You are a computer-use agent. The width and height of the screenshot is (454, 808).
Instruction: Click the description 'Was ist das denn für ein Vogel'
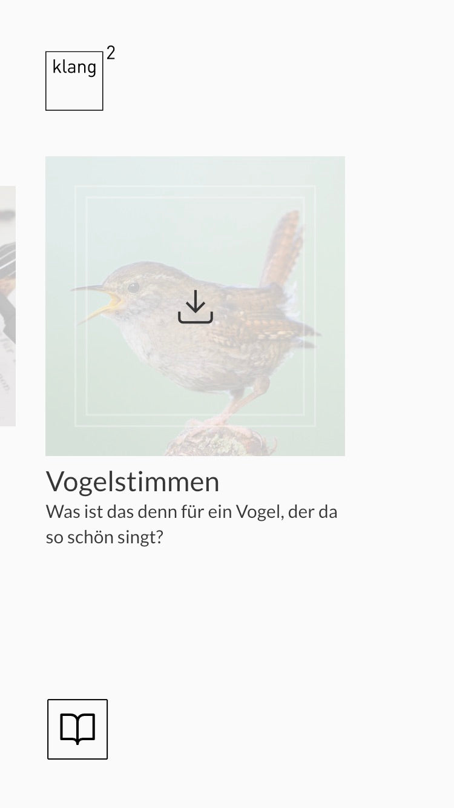click(x=191, y=512)
